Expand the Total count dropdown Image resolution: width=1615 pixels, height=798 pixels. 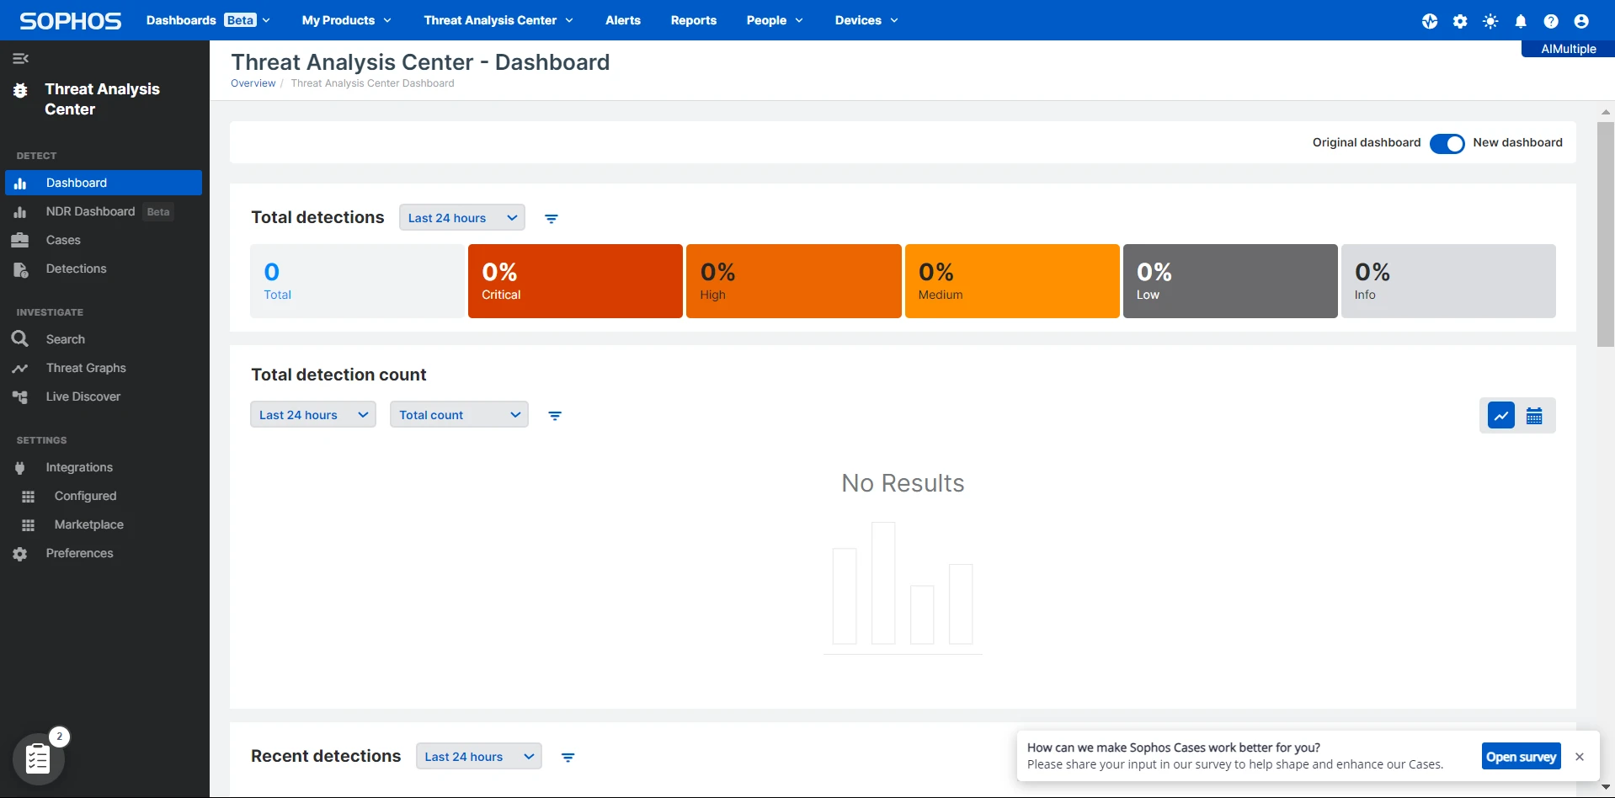click(x=459, y=415)
